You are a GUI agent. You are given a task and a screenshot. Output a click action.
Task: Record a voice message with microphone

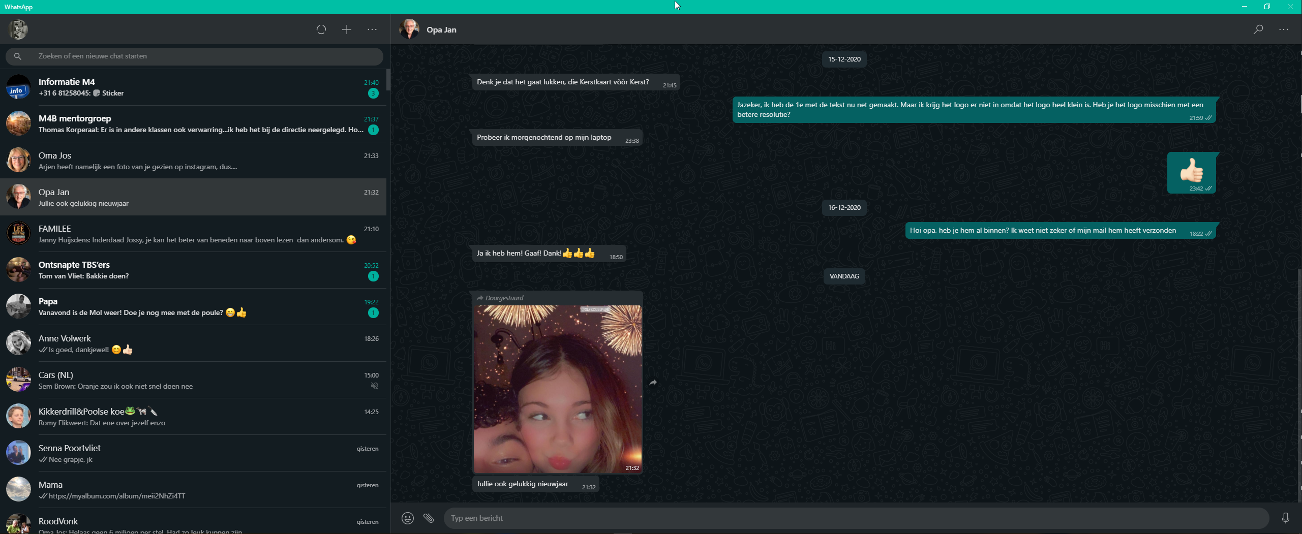[1285, 518]
